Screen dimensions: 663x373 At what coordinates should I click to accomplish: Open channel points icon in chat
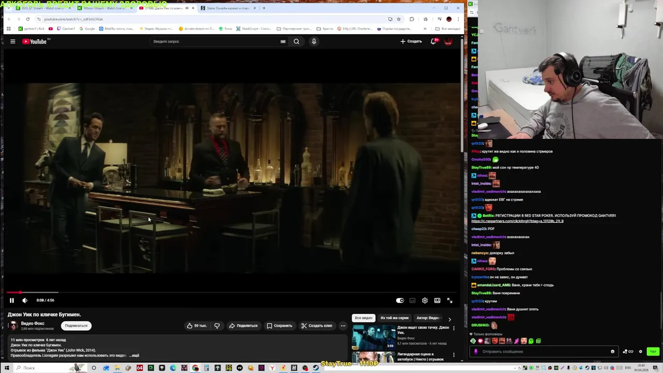tap(627, 352)
